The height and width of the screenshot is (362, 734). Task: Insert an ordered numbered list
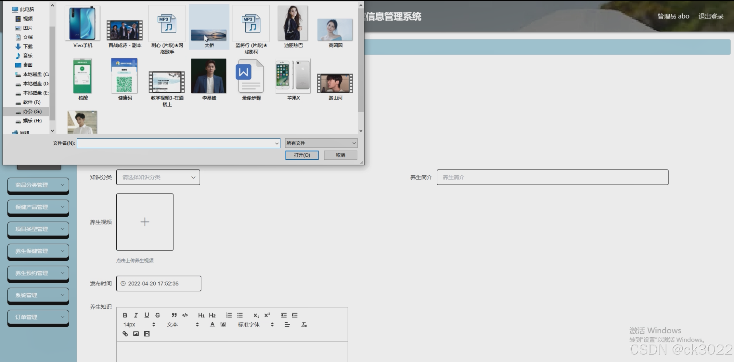(x=229, y=315)
